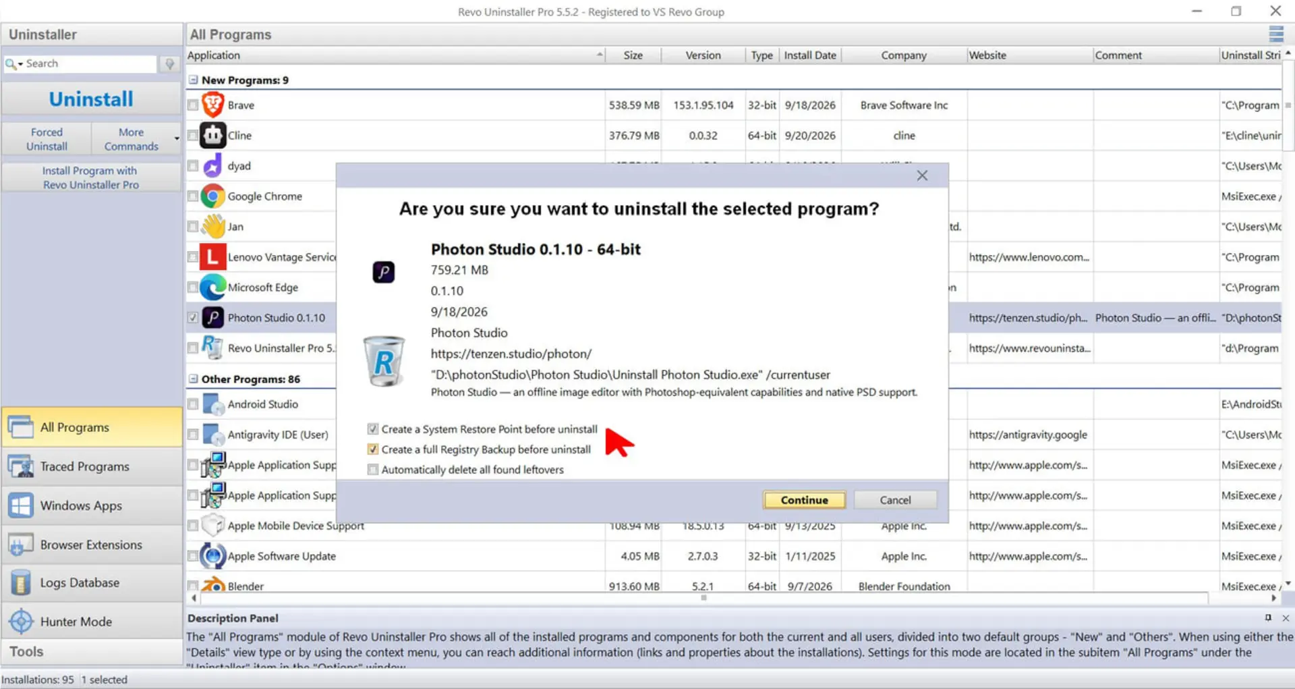The image size is (1295, 689).
Task: Click the Apple Mobile Device Support icon
Action: 213,526
